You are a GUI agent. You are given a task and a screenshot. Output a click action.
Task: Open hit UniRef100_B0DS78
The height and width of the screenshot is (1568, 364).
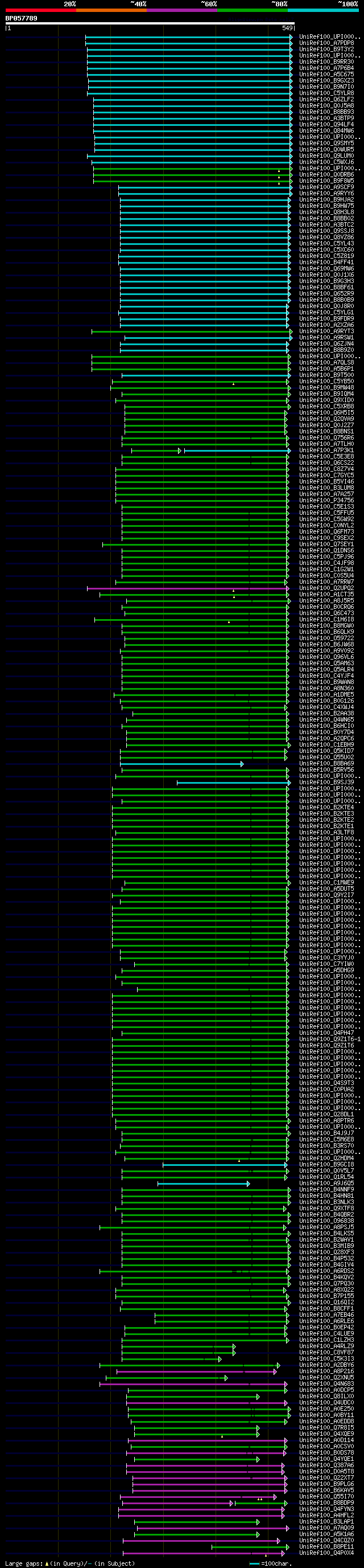(x=326, y=1452)
